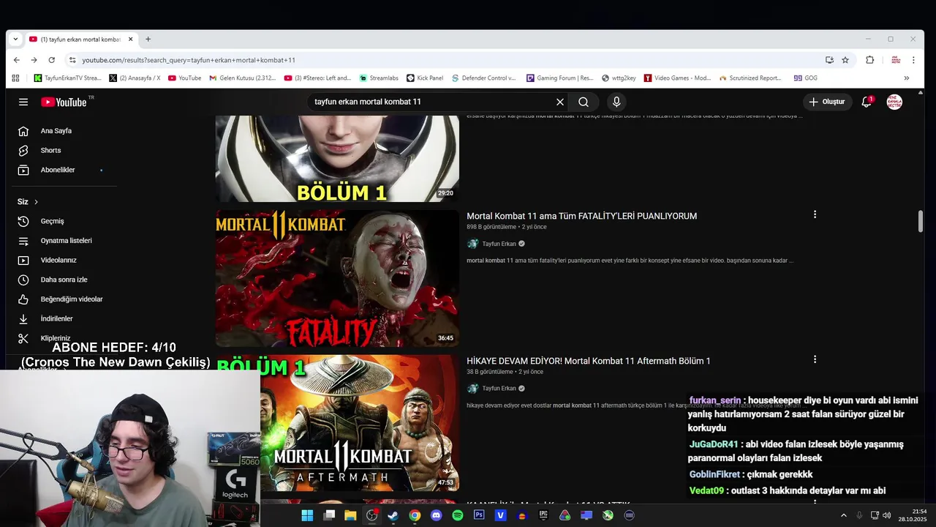The image size is (936, 527).
Task: Click the browser back arrow
Action: (16, 60)
